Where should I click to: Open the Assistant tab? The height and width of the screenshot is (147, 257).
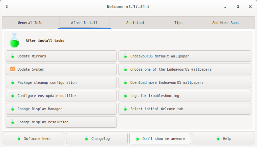[x=135, y=23]
